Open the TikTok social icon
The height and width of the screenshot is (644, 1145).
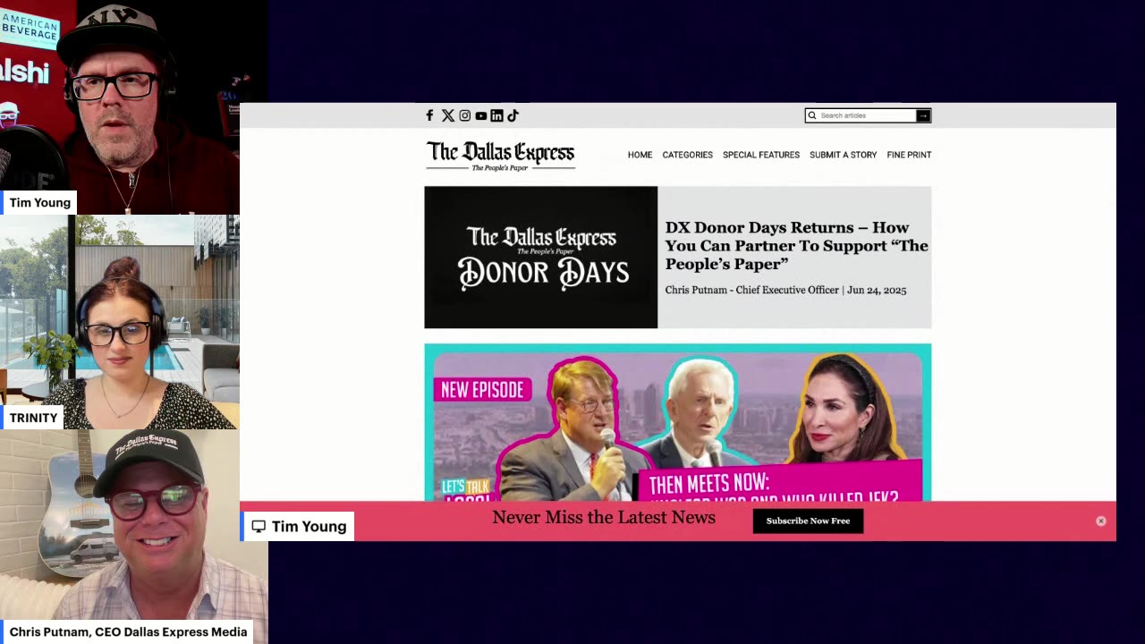click(513, 115)
